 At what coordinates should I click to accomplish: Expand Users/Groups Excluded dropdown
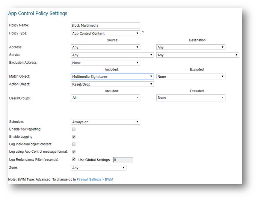[x=190, y=98]
